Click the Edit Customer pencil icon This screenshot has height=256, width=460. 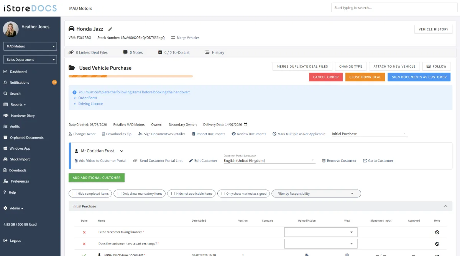[191, 161]
